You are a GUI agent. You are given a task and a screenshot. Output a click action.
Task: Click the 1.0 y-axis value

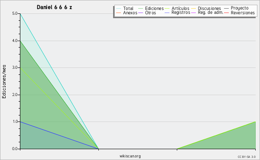point(15,122)
